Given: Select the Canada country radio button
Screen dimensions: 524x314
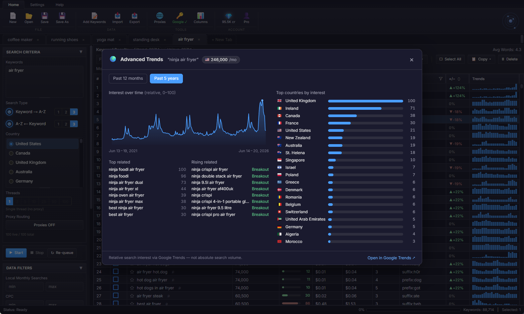Looking at the screenshot, I should (11, 153).
